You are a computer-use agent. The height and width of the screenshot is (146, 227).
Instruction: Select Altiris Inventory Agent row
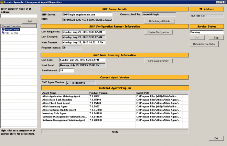(115, 106)
